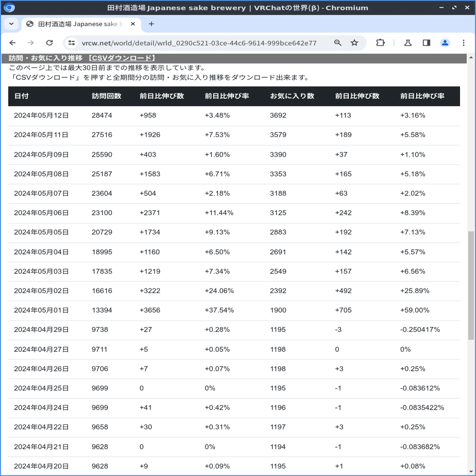Select the +24.06% rate cell
This screenshot has height=476, width=476.
pos(219,291)
